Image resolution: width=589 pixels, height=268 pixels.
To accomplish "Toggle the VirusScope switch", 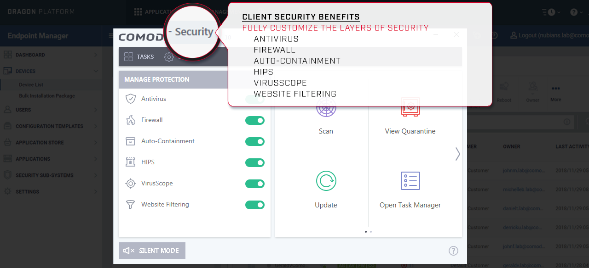I will click(x=255, y=184).
